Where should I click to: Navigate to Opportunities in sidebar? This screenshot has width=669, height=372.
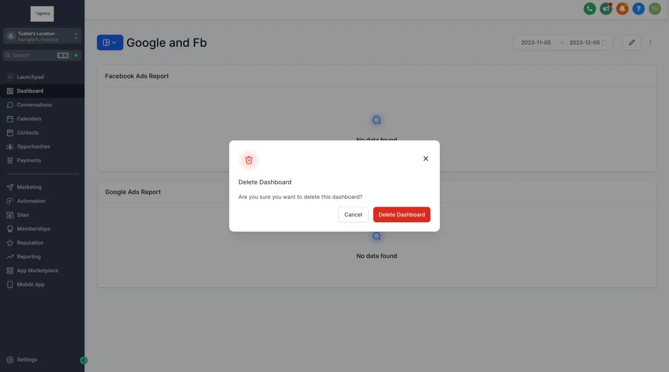tap(42, 146)
